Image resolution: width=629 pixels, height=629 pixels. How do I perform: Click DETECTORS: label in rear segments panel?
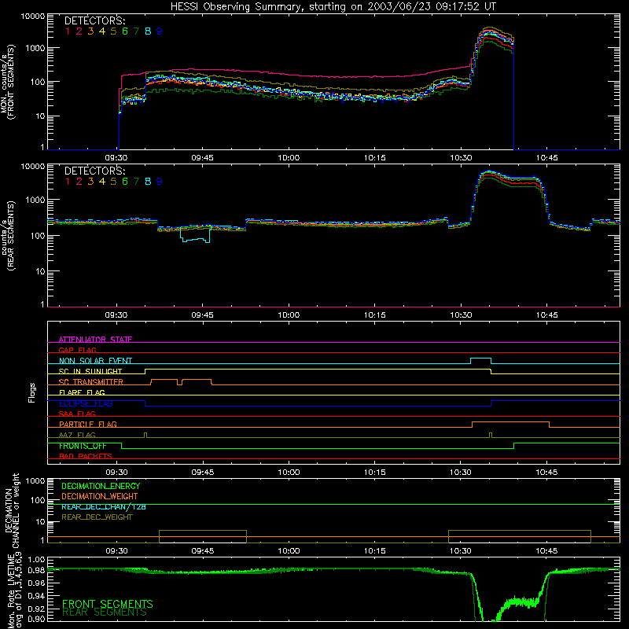point(95,171)
